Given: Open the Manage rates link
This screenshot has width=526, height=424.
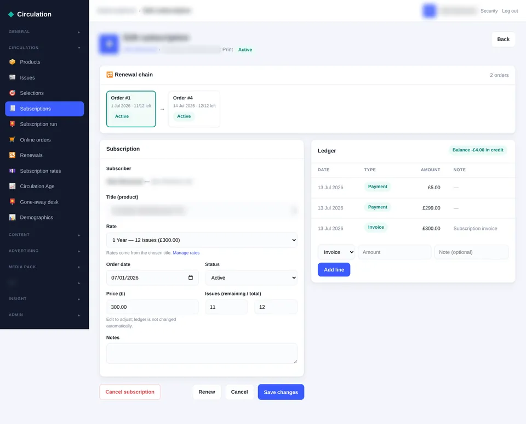Looking at the screenshot, I should [186, 253].
